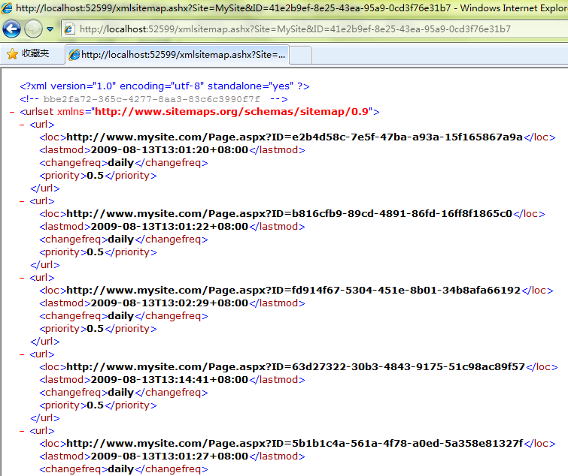Viewport: 568px width, 476px height.
Task: Click the sitemaps.org schema namespace URL
Action: tap(232, 112)
